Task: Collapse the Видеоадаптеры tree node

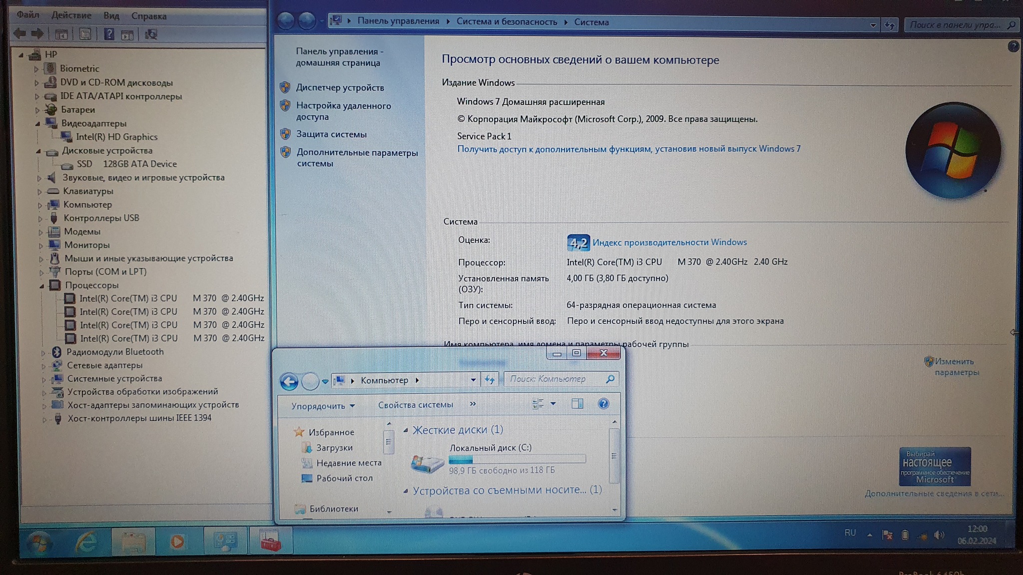Action: coord(38,123)
